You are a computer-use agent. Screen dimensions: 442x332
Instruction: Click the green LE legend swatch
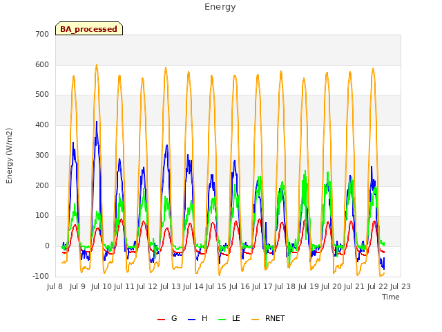pos(222,320)
